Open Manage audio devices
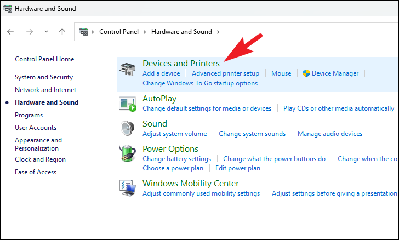The width and height of the screenshot is (399, 240). point(330,134)
